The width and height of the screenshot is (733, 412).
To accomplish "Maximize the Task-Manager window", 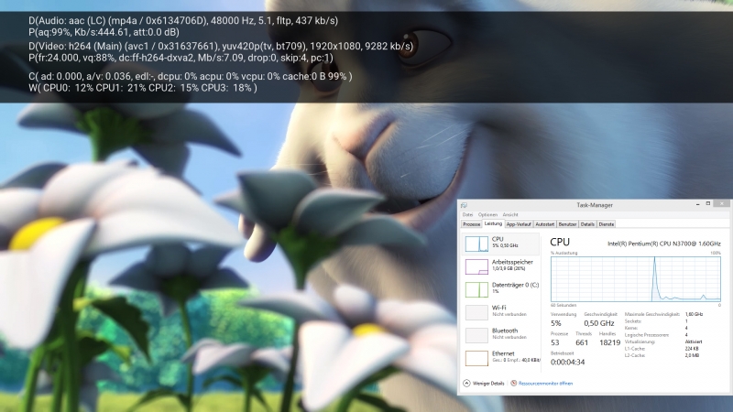I will pos(708,204).
